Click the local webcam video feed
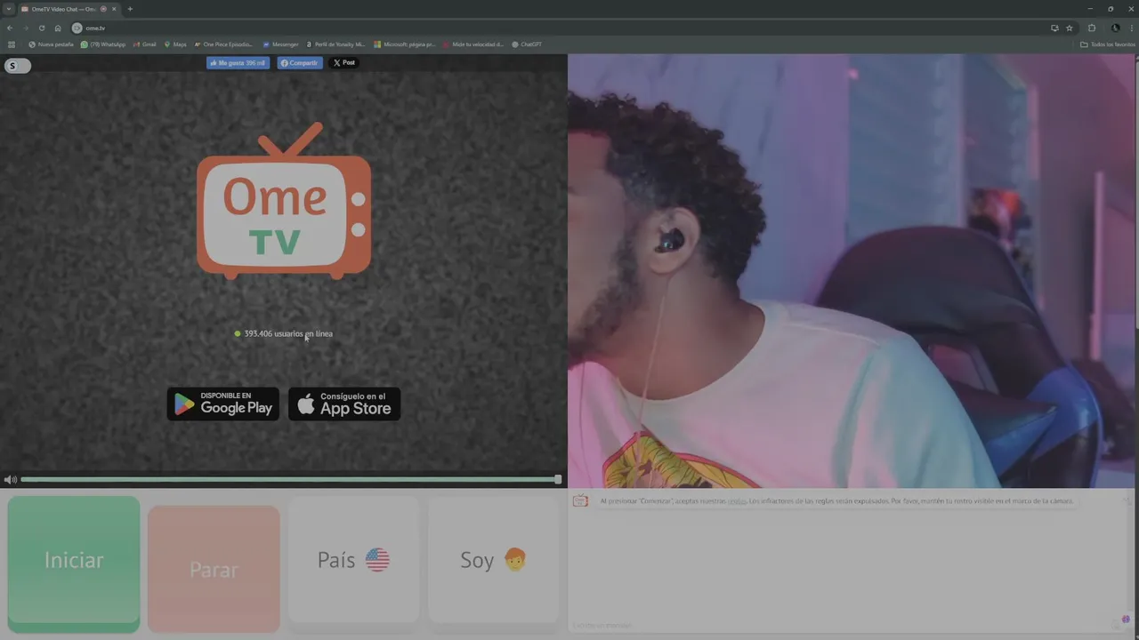This screenshot has height=640, width=1139. click(852, 271)
